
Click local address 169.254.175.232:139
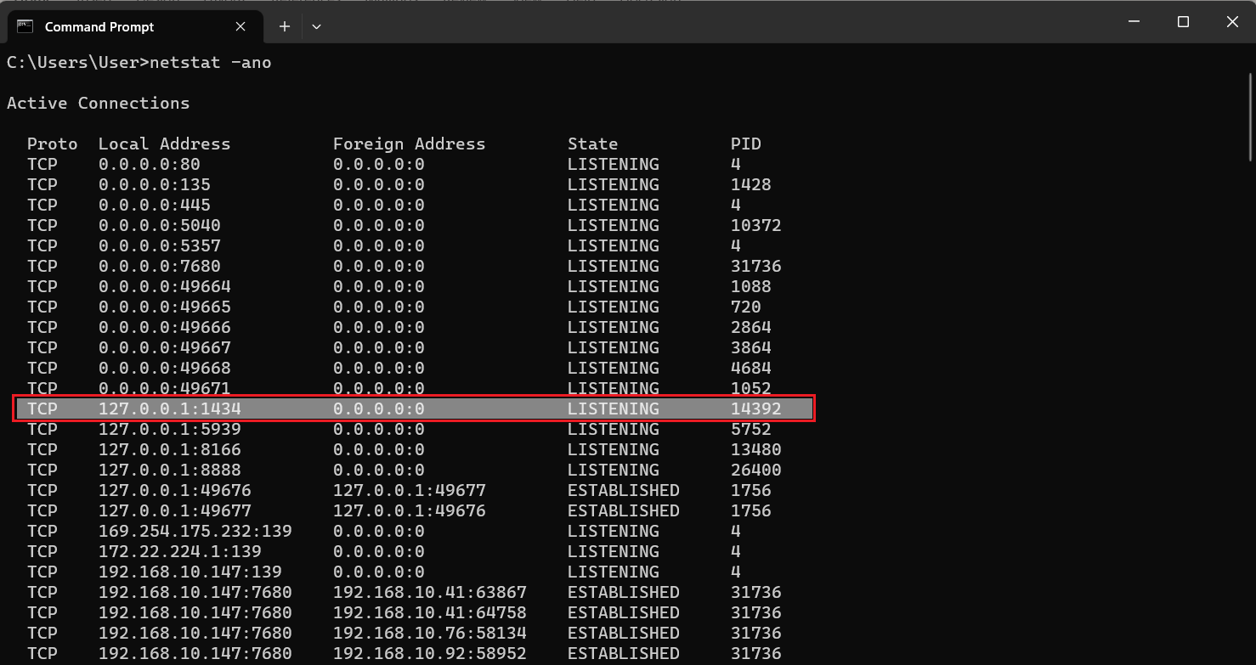[x=195, y=531]
